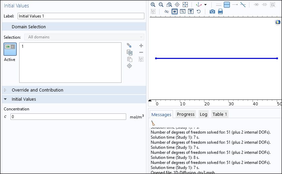Click the Zoom Out magnifier icon
The width and height of the screenshot is (282, 174).
point(161,5)
